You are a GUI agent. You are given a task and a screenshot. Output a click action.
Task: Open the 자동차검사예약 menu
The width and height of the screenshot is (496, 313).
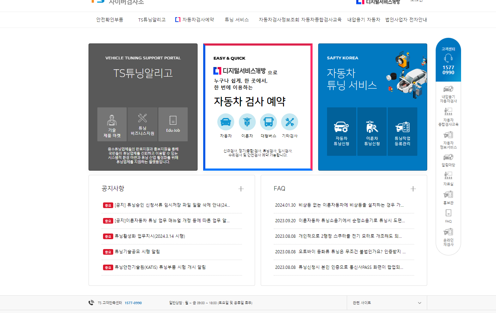coord(195,20)
